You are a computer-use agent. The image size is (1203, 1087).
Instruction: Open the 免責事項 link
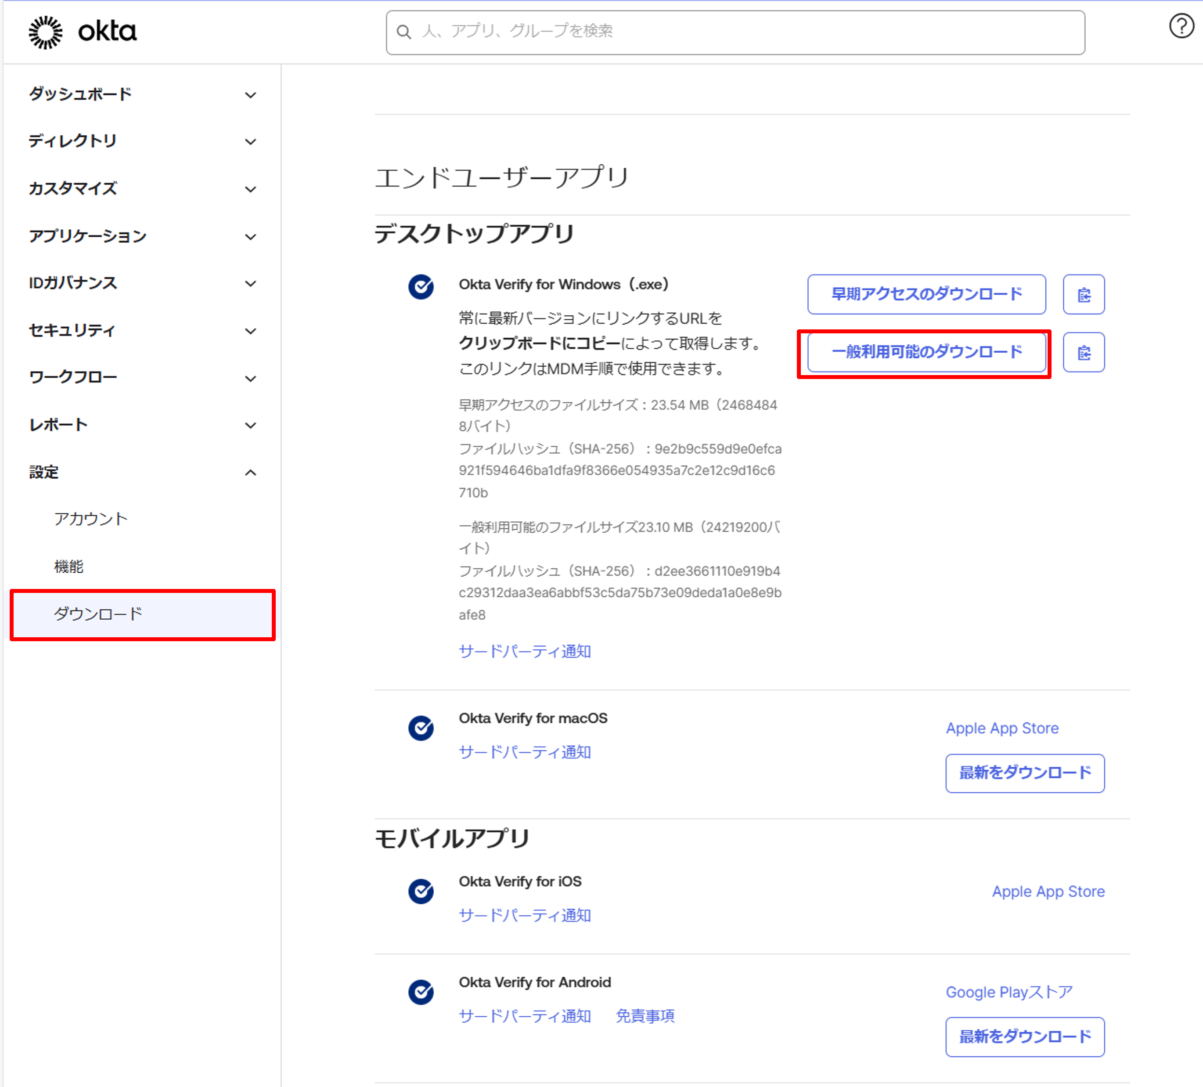pos(645,1017)
